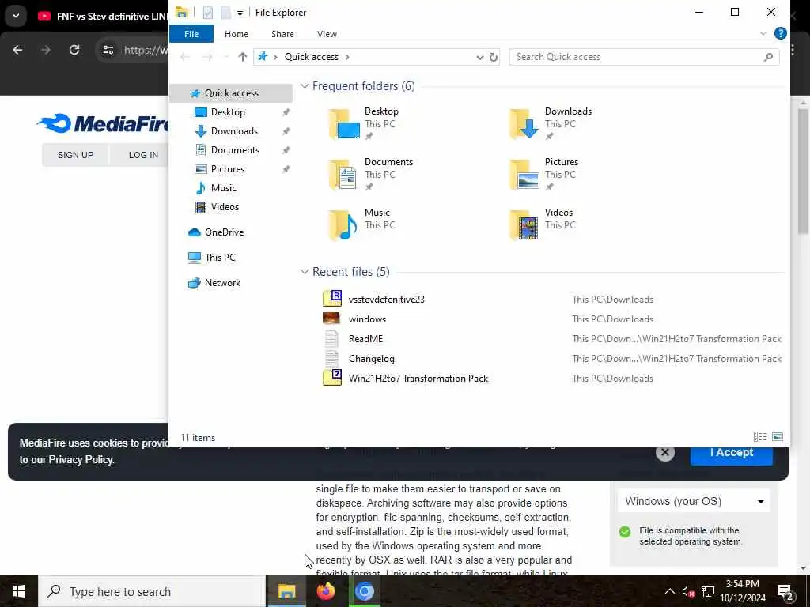Open File Explorer from the taskbar

click(x=286, y=591)
